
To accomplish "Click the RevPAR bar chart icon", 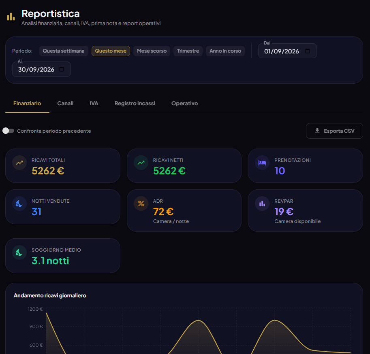I will 262,203.
